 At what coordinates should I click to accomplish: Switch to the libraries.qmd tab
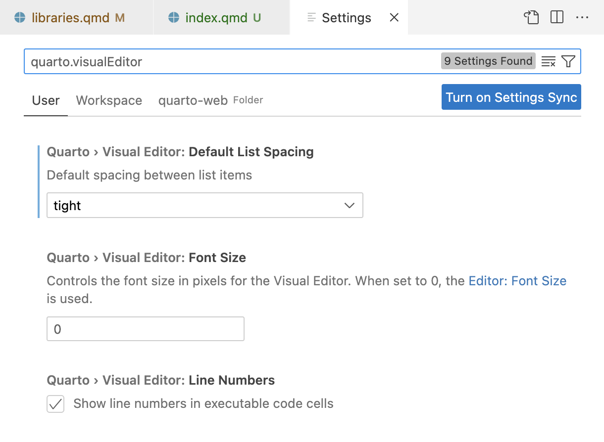click(70, 18)
